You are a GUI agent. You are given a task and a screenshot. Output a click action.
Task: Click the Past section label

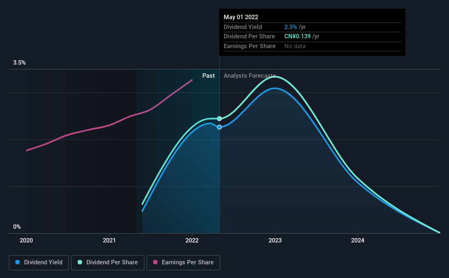pos(208,76)
